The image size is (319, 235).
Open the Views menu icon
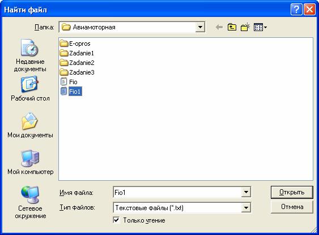pyautogui.click(x=260, y=27)
